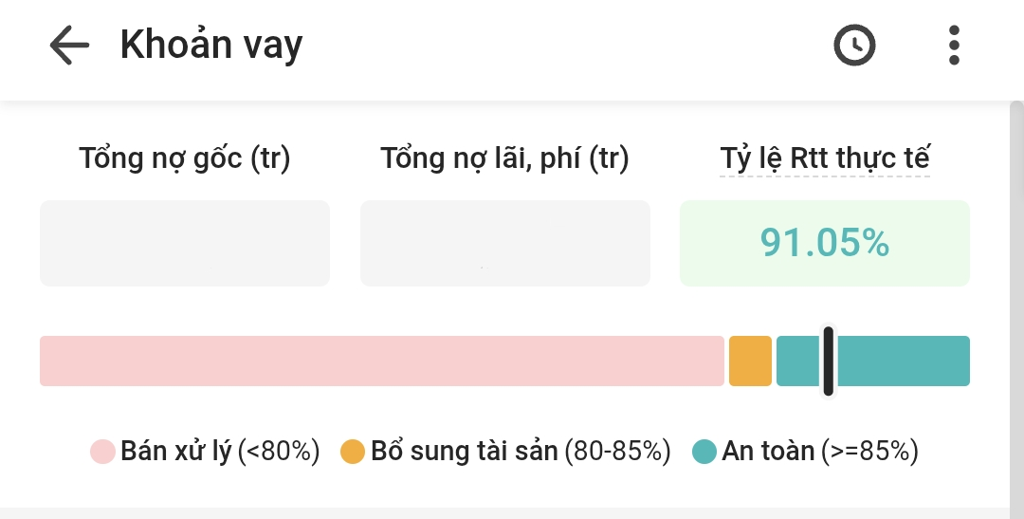Select the "An toàn (>=85%)" legend label

[820, 452]
